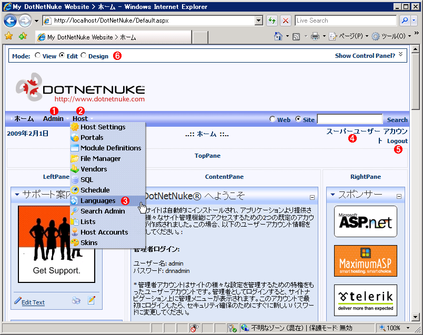The width and height of the screenshot is (423, 335).
Task: Refresh the page with the green arrows icon
Action: click(272, 21)
